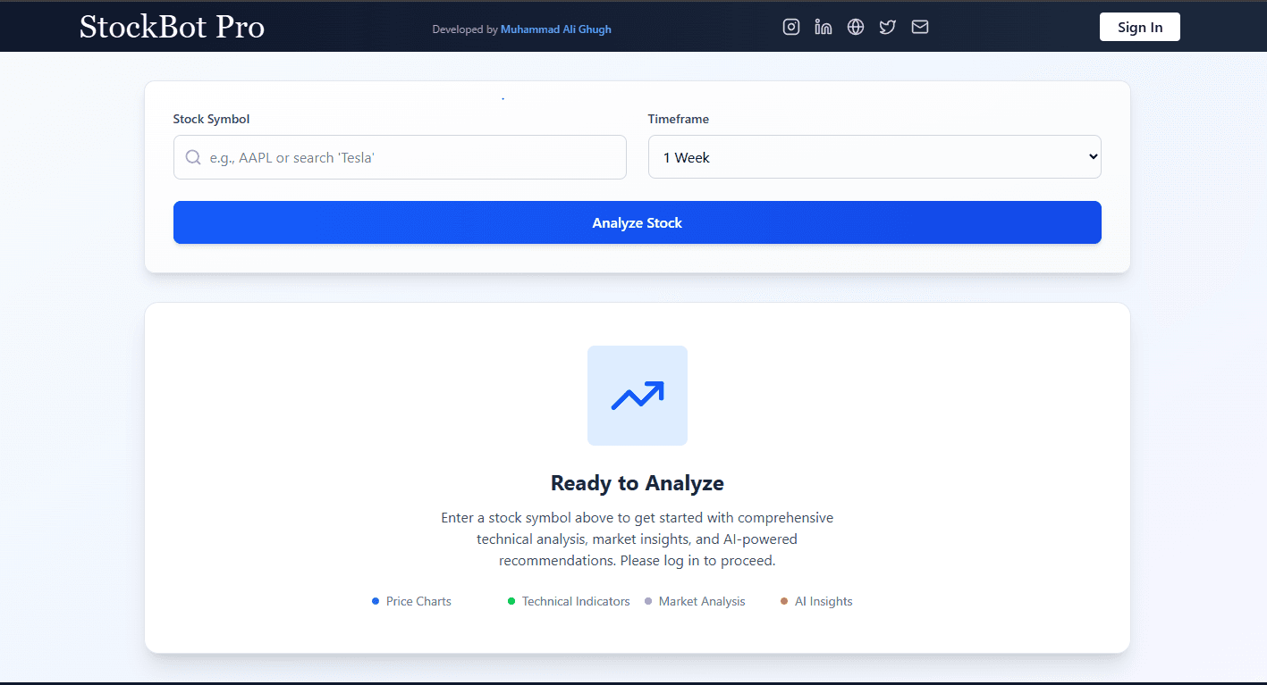Viewport: 1267px width, 685px height.
Task: Open the Instagram profile icon
Action: (790, 27)
